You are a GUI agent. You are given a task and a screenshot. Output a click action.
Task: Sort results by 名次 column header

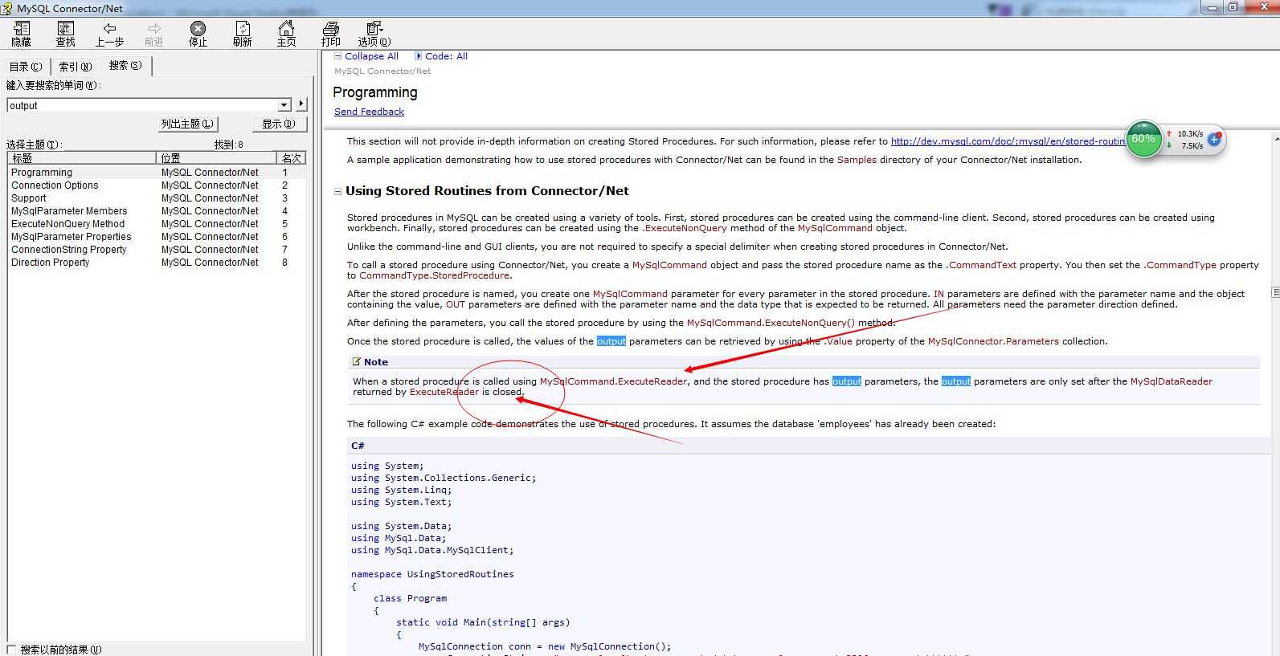[291, 158]
